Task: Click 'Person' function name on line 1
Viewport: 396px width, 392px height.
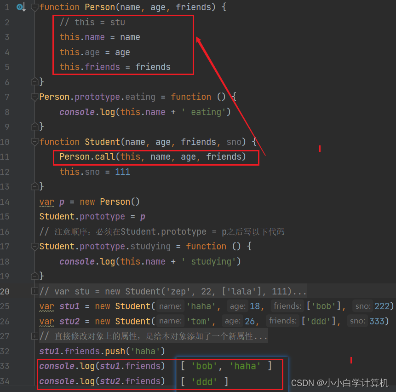Action: [x=100, y=7]
